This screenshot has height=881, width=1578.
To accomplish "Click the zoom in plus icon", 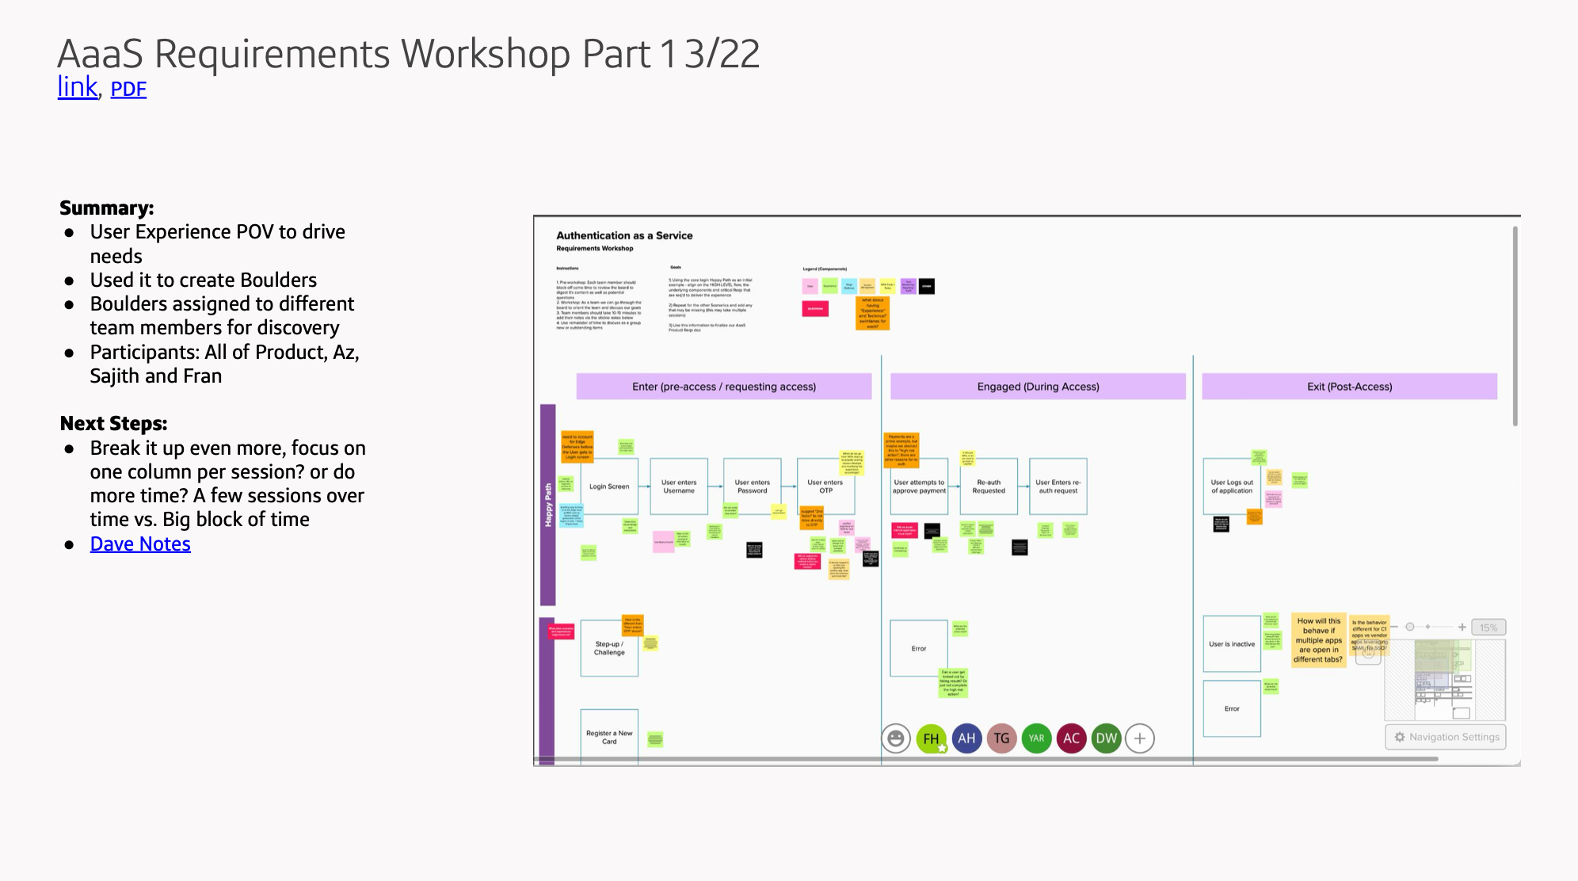I will pyautogui.click(x=1462, y=627).
